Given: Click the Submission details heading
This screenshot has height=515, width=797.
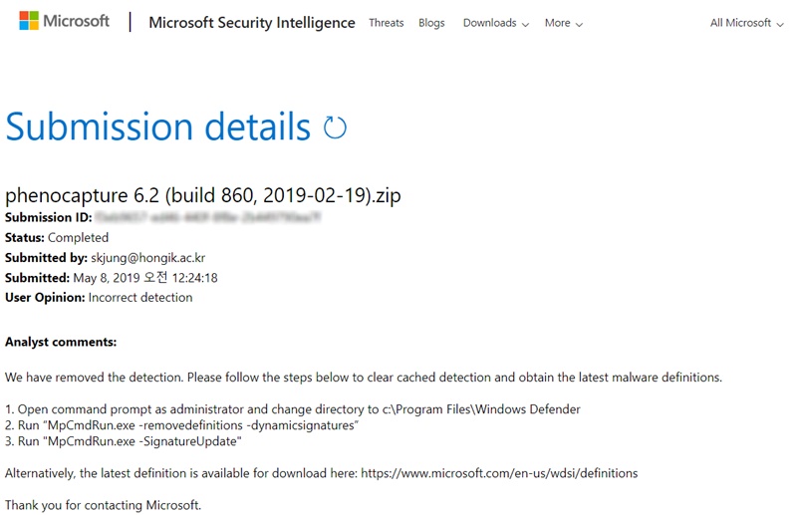Looking at the screenshot, I should (x=158, y=128).
